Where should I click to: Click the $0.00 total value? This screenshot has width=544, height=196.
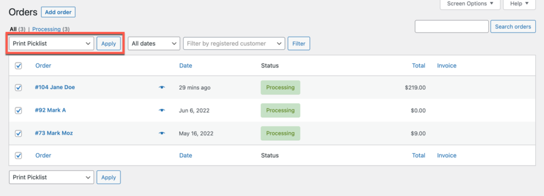click(418, 110)
